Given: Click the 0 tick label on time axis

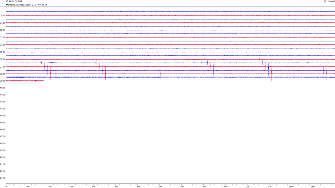Looking at the screenshot, I should coord(6,187).
